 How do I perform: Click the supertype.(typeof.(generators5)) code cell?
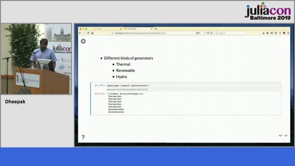tap(194, 85)
